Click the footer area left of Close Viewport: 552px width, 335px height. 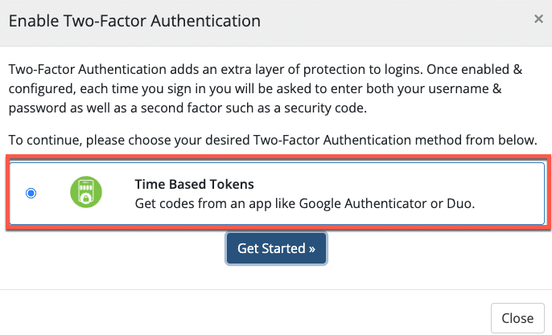pyautogui.click(x=241, y=317)
